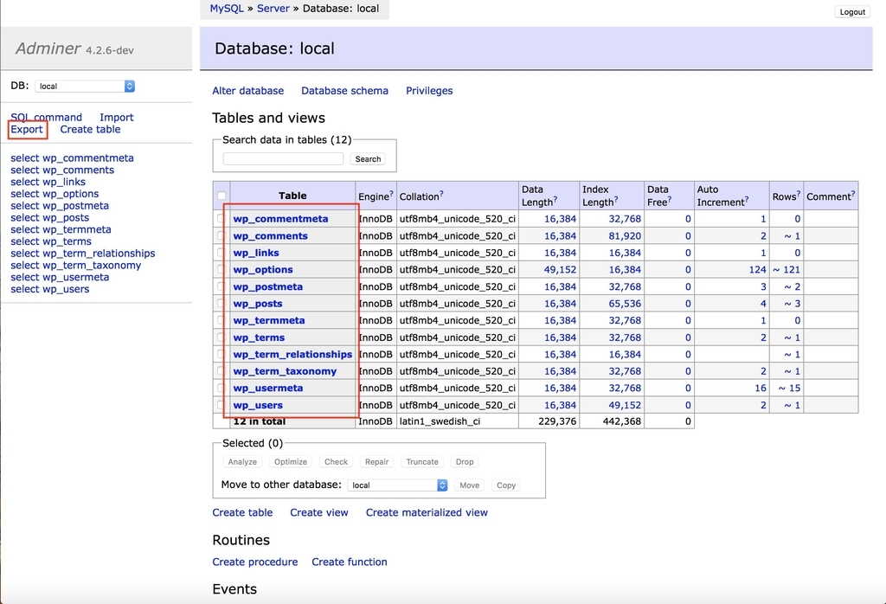
Task: Check the wp_links row checkbox
Action: (221, 253)
